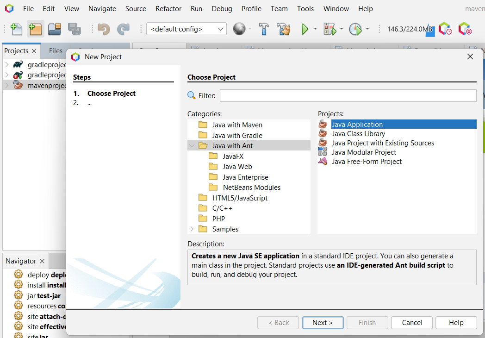Expand the second gradleproject node

7,75
